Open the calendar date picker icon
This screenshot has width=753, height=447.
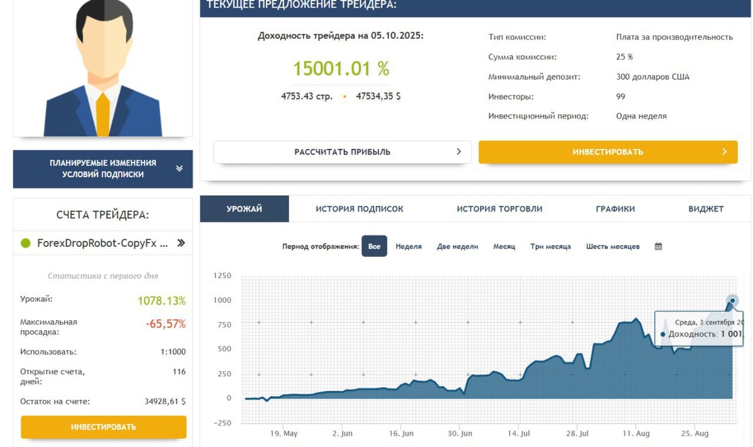pyautogui.click(x=658, y=247)
